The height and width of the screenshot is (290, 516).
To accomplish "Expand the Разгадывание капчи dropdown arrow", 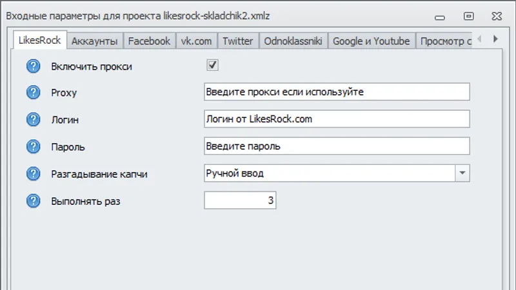I will [x=462, y=173].
